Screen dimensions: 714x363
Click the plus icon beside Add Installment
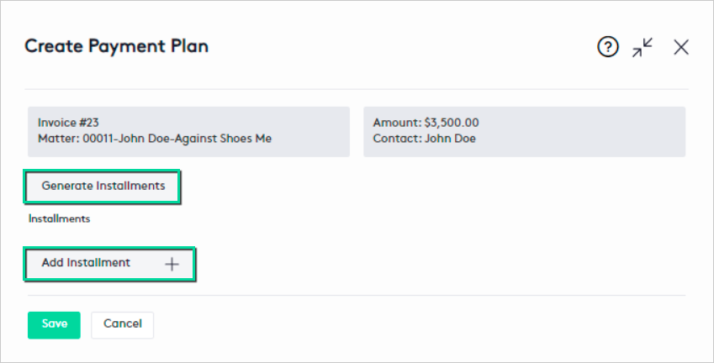[x=172, y=264]
